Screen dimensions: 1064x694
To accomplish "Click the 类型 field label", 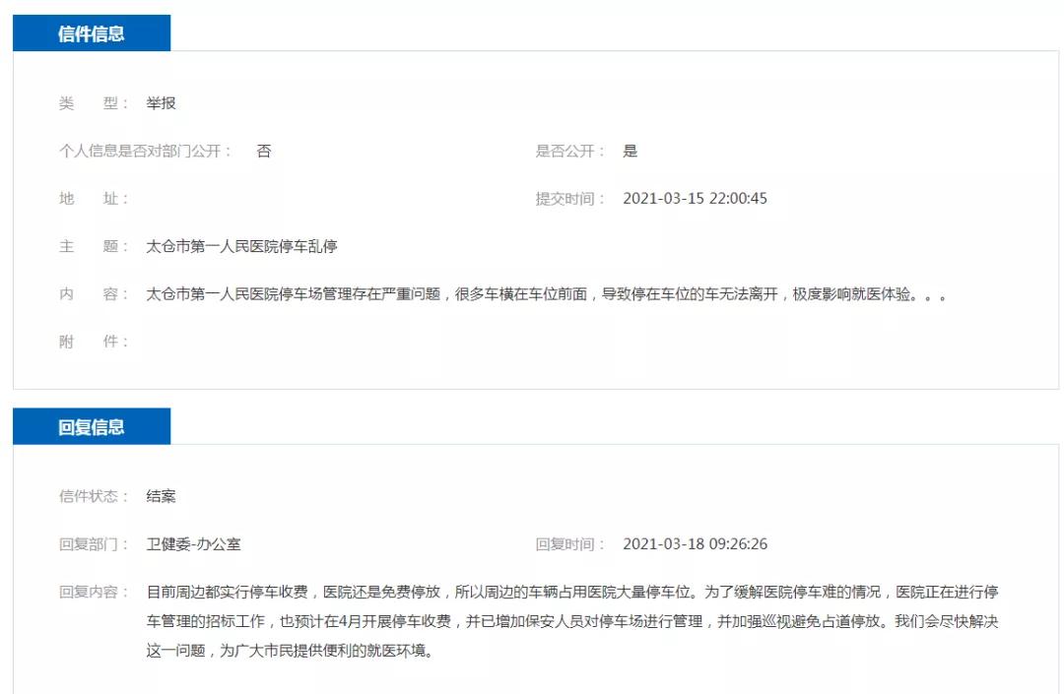I will 93,103.
